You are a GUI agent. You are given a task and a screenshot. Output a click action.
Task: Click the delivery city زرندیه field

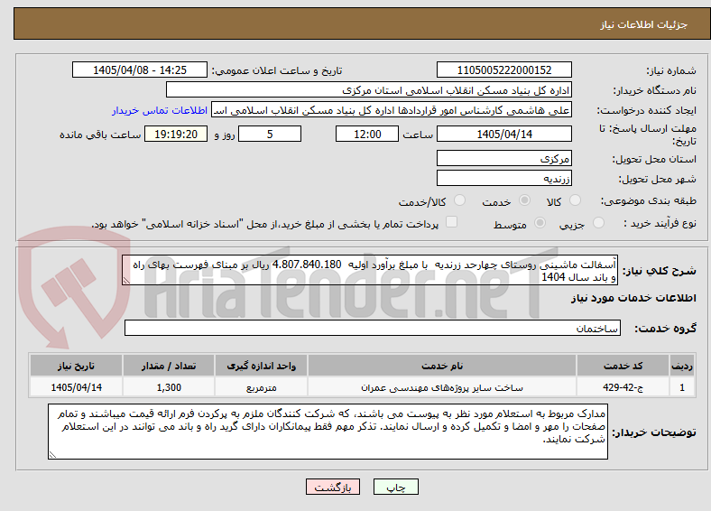click(503, 179)
